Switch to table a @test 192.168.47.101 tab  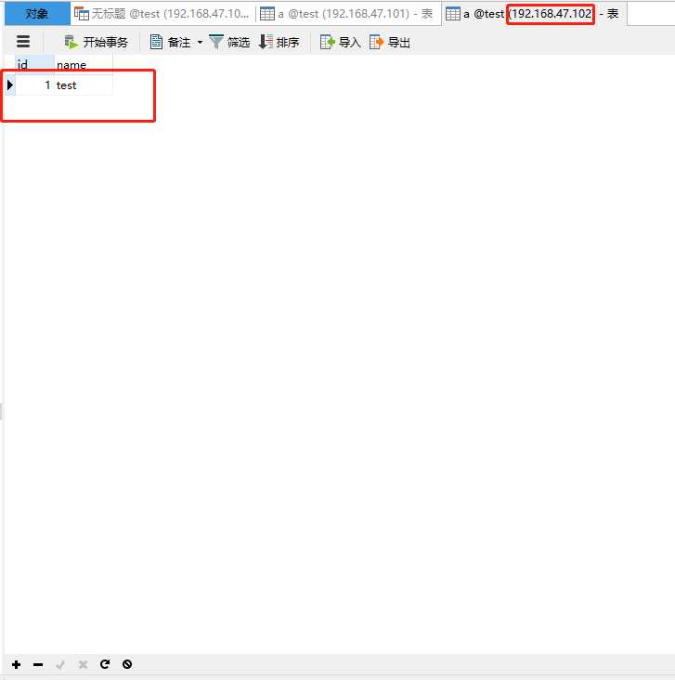coord(348,14)
